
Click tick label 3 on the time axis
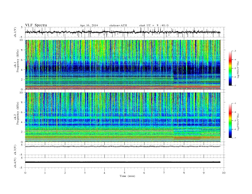click(85, 173)
